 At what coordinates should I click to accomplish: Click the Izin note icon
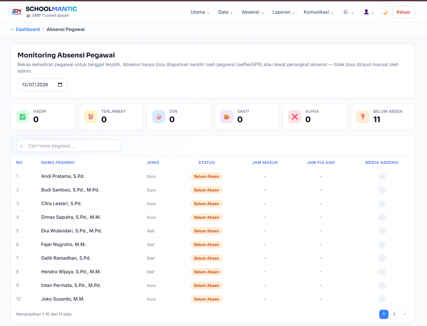coord(159,117)
